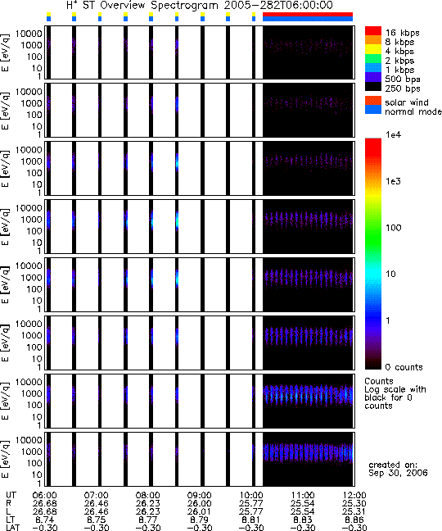This screenshot has height=531, width=442.
Task: Click the light blue 1 kbps legend swatch
Action: coord(373,68)
